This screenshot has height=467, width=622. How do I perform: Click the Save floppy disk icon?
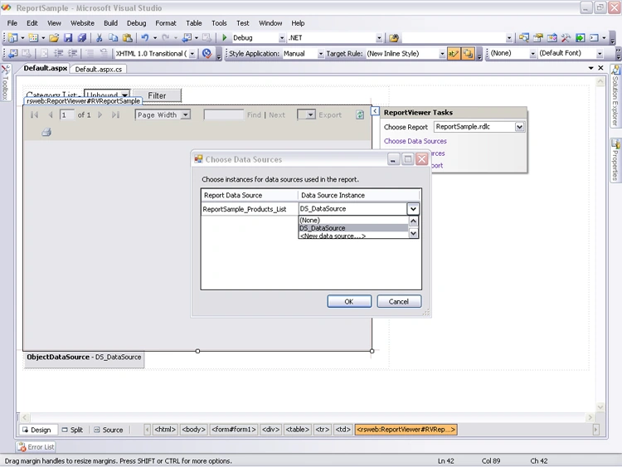pyautogui.click(x=68, y=37)
